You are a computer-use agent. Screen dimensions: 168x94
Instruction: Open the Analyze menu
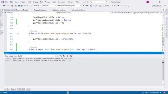[x=48, y=2]
